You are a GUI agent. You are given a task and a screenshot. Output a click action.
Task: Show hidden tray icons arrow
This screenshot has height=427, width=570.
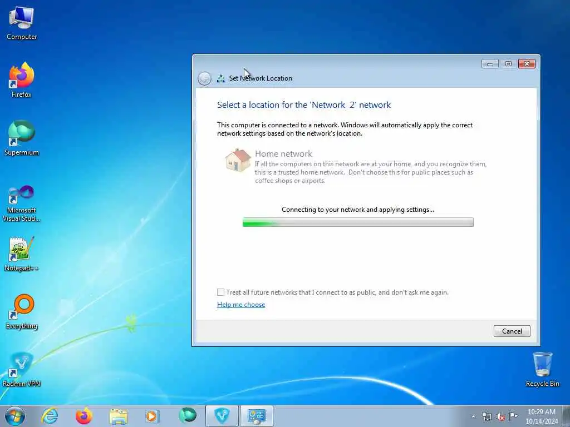tap(473, 417)
